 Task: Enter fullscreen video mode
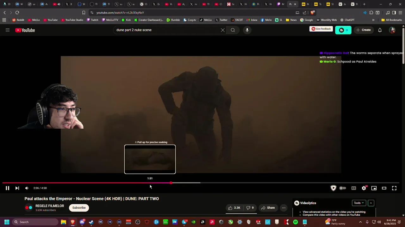point(394,188)
